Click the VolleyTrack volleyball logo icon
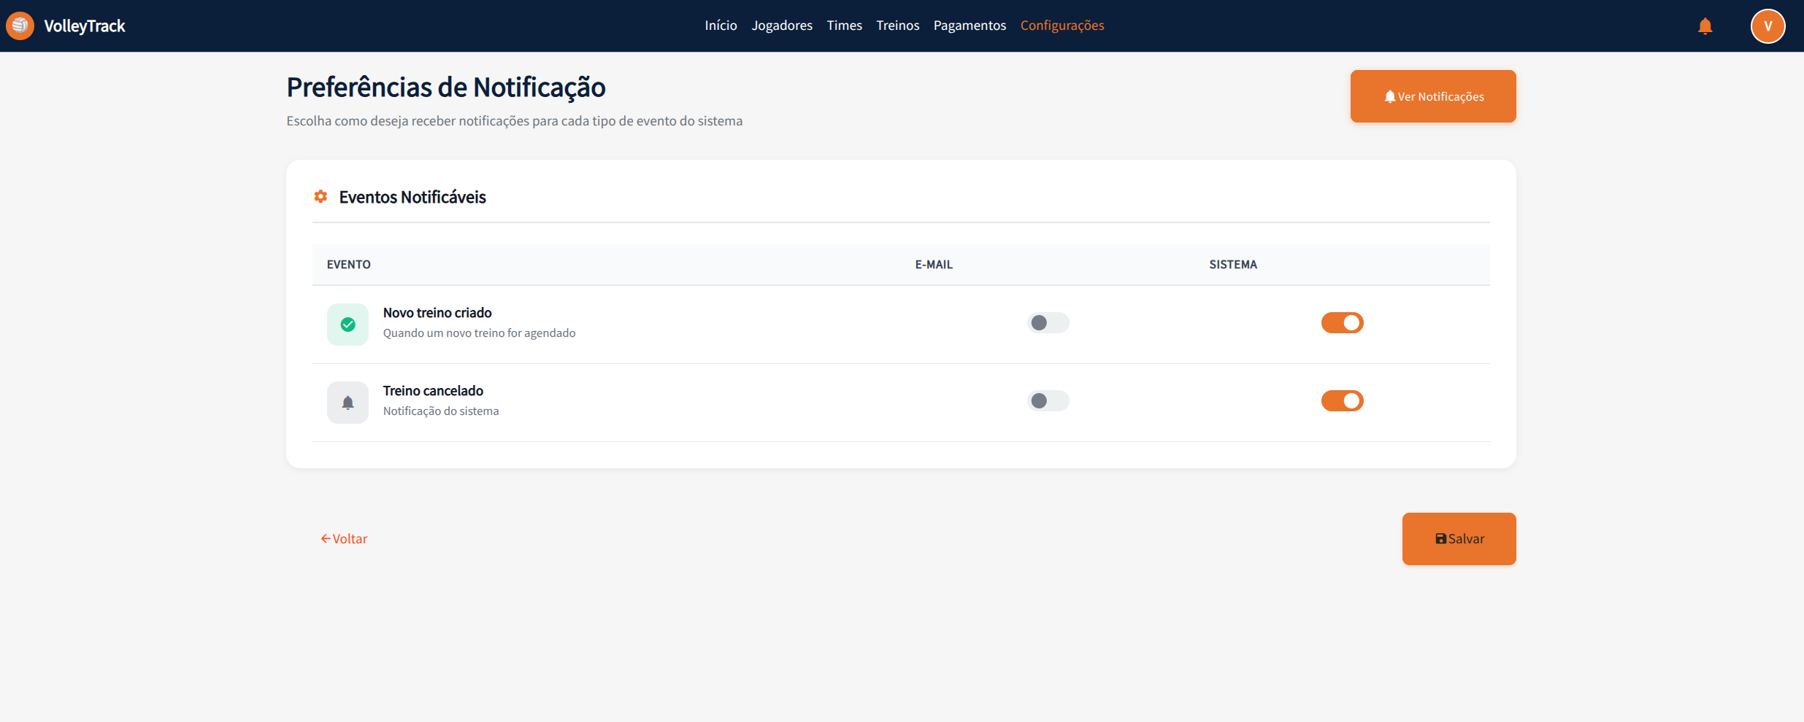Image resolution: width=1804 pixels, height=722 pixels. 20,26
